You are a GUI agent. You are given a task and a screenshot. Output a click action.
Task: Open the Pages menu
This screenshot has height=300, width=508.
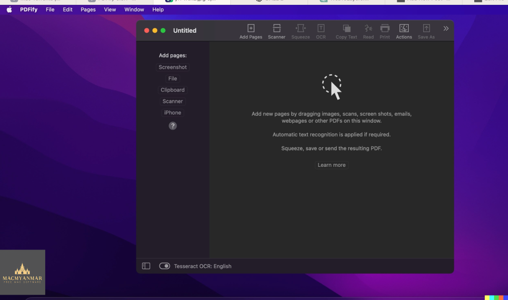pyautogui.click(x=88, y=10)
